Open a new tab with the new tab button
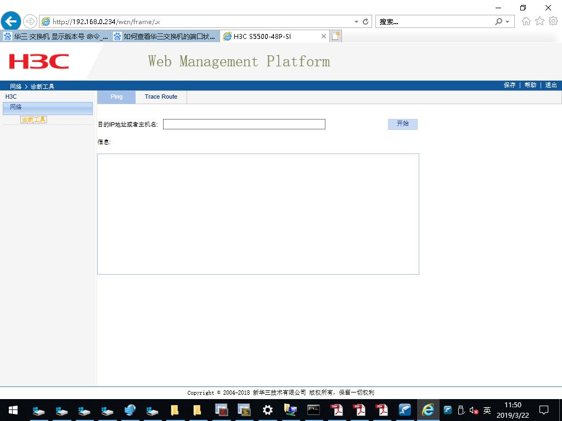562x421 pixels. (335, 36)
